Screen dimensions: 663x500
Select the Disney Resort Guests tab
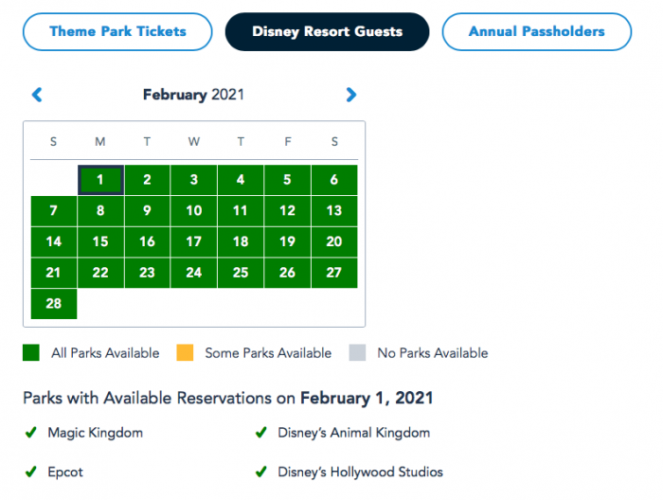click(327, 31)
